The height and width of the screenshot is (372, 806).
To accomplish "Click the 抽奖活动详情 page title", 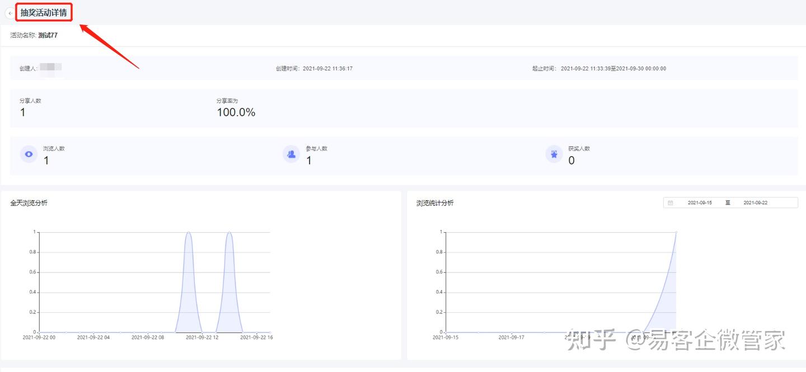I will coord(44,12).
